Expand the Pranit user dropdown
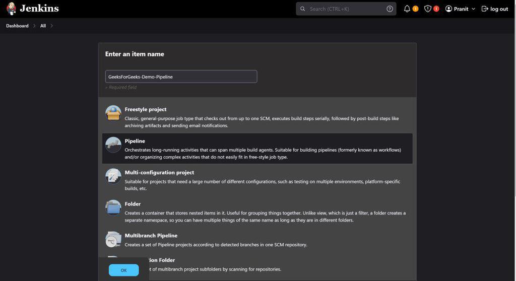 (473, 9)
